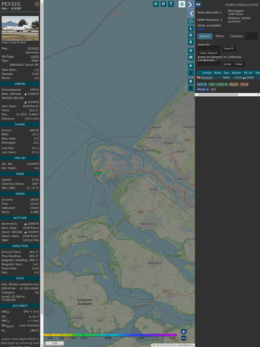Open the map layer selector icon
This screenshot has height=347, width=260.
[x=182, y=4]
